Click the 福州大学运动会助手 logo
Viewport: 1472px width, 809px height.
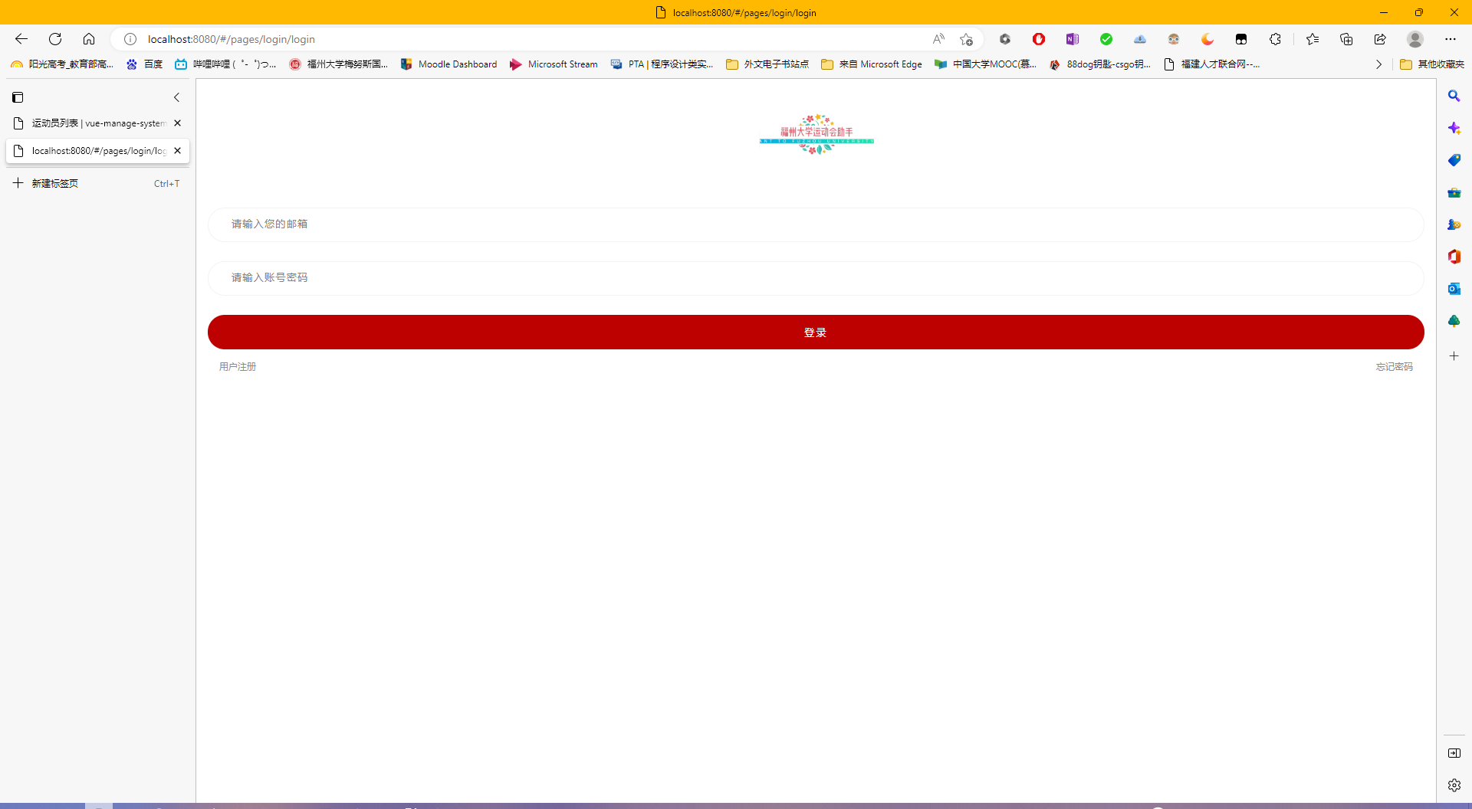pyautogui.click(x=816, y=134)
